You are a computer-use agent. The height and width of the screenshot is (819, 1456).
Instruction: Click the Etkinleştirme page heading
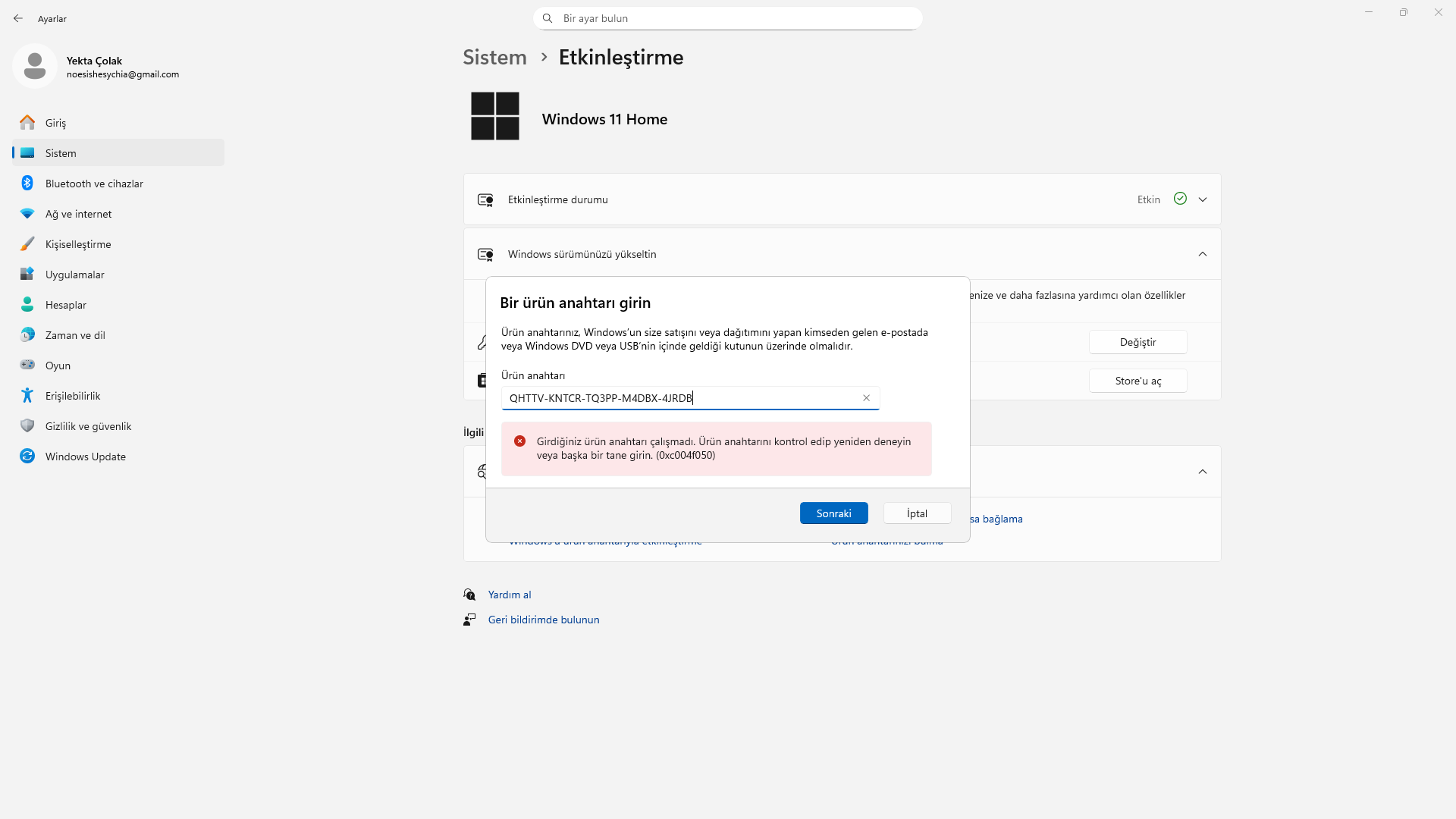(x=621, y=57)
